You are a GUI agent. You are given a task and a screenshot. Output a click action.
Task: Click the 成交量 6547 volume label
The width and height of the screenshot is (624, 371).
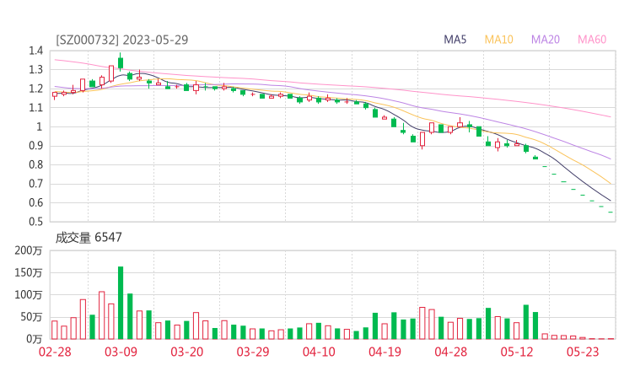89,238
